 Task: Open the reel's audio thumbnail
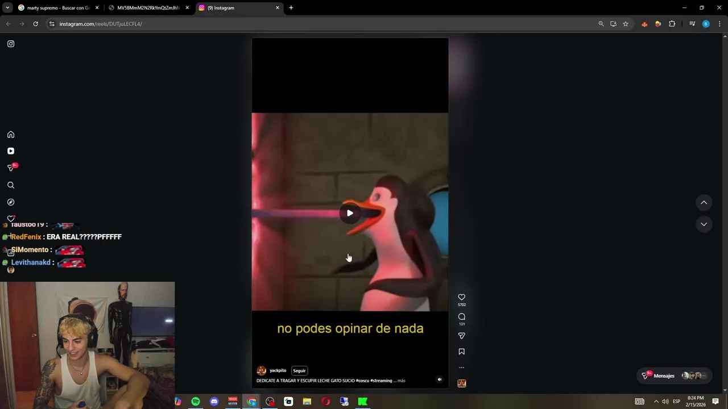click(462, 383)
